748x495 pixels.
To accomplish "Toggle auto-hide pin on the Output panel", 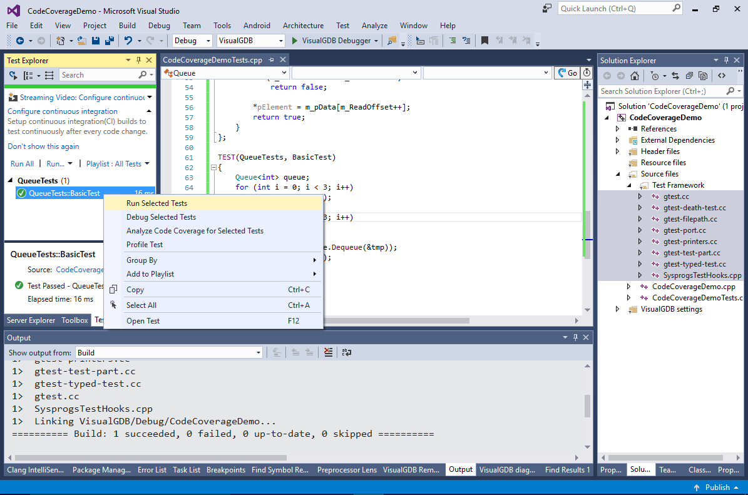I will [x=575, y=337].
